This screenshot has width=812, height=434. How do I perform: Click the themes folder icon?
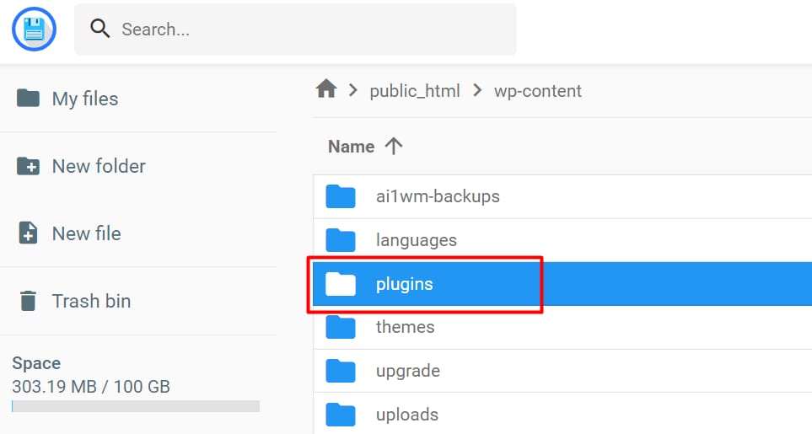tap(341, 327)
